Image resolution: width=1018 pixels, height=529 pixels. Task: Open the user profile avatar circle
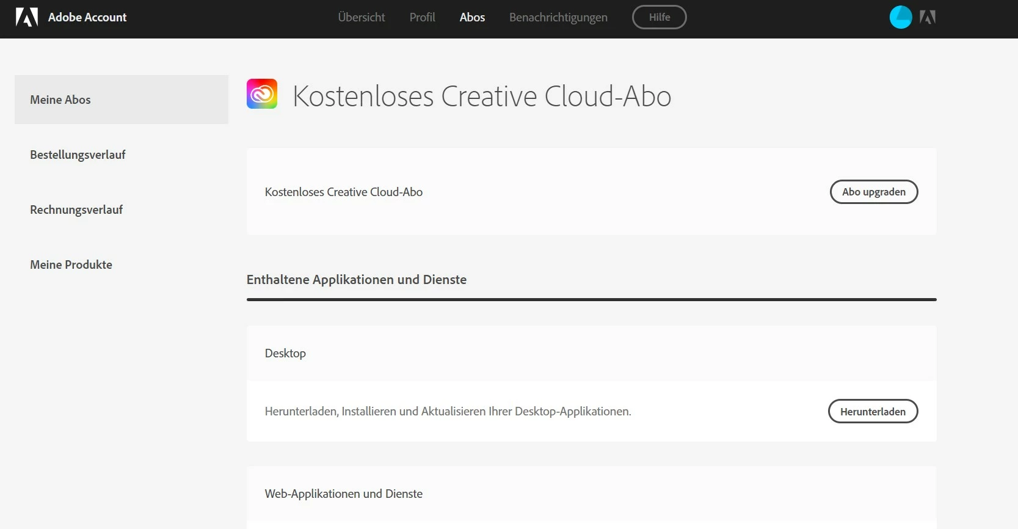901,17
